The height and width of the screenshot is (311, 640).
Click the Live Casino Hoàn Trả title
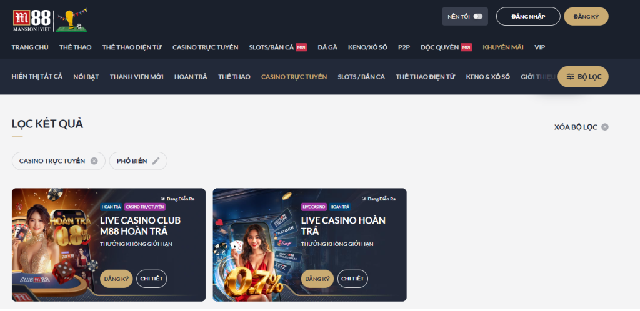343,226
